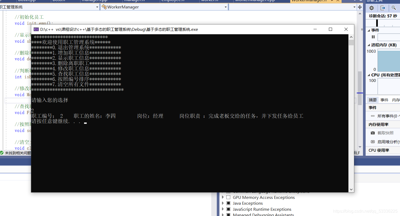
Task: Collapse the 进程内存 (KB) graph section
Action: point(369,45)
